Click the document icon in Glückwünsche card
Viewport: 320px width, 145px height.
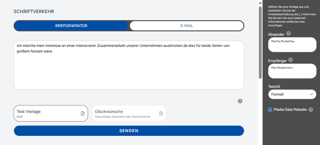(x=161, y=113)
